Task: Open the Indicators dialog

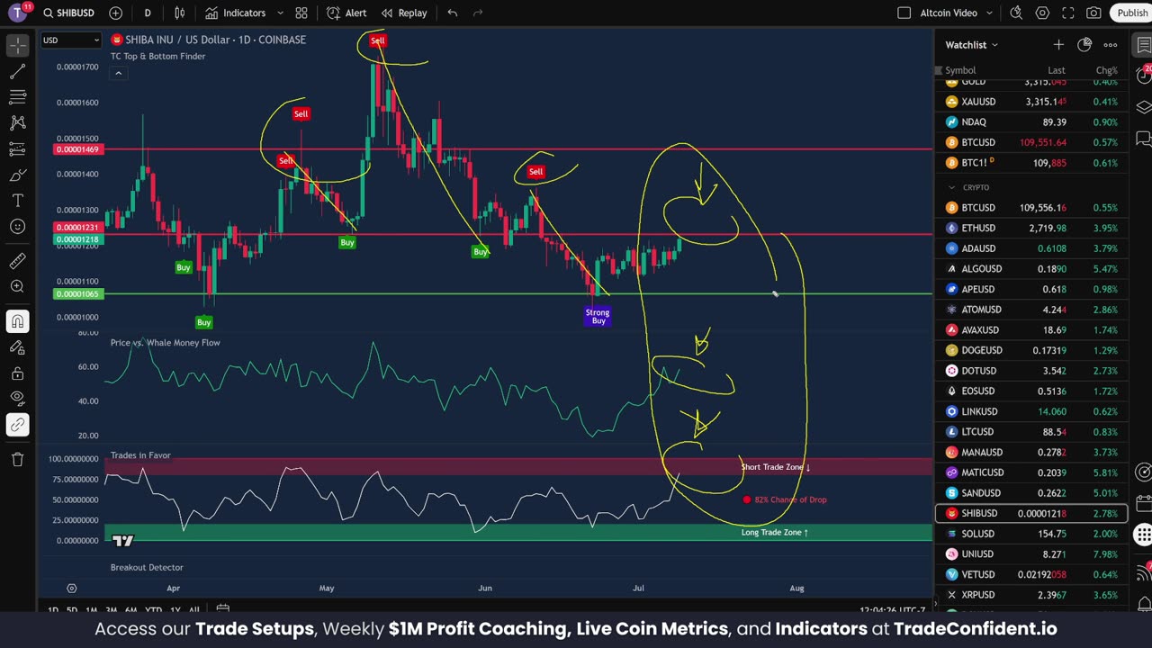Action: (x=236, y=13)
